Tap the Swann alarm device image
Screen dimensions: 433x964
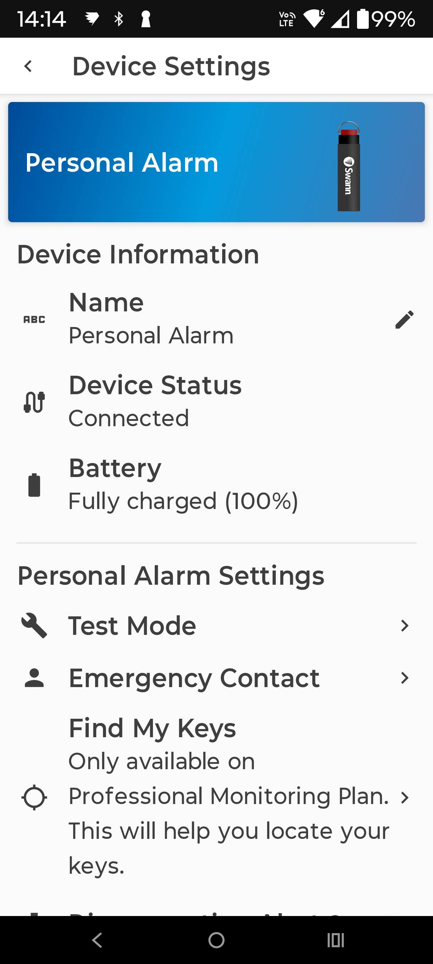(x=349, y=166)
